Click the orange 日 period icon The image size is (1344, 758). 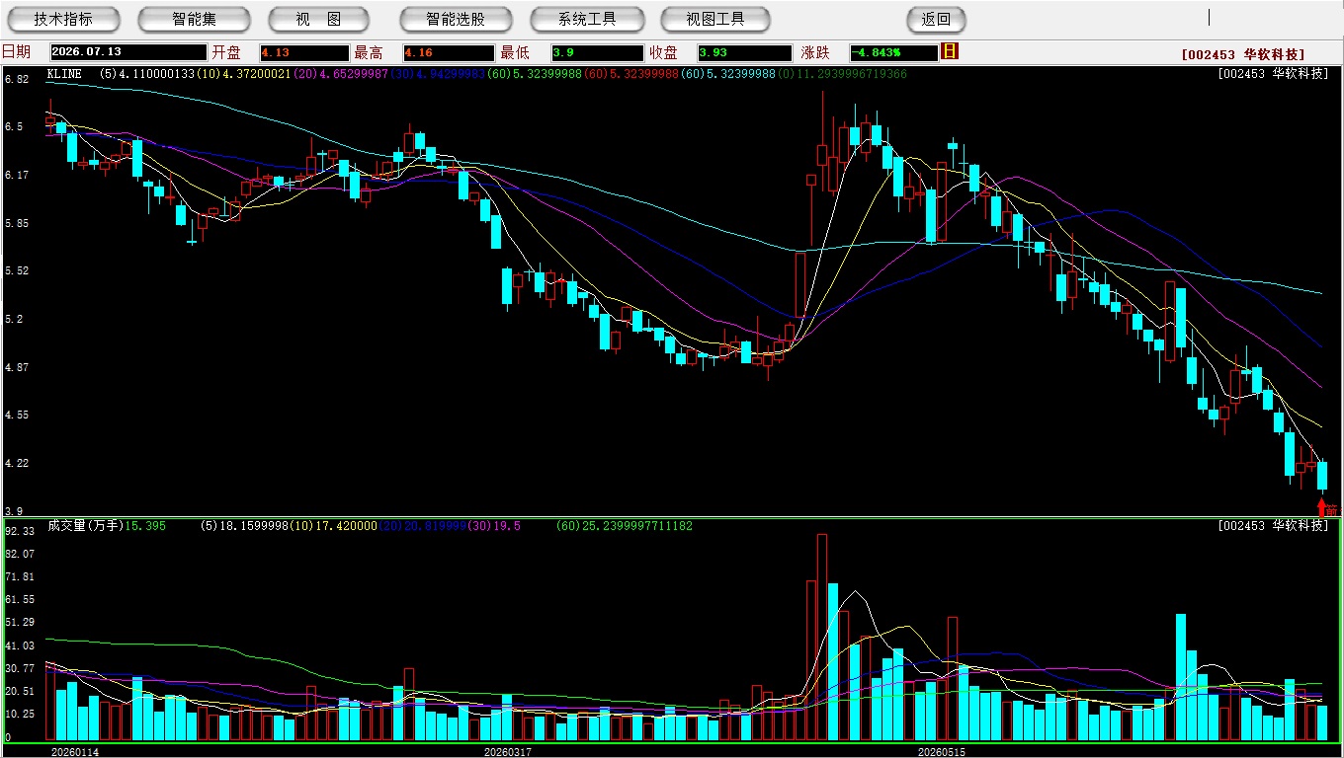point(950,51)
